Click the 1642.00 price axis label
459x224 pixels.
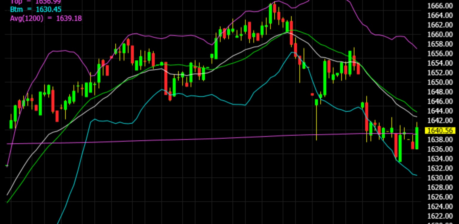pyautogui.click(x=440, y=120)
